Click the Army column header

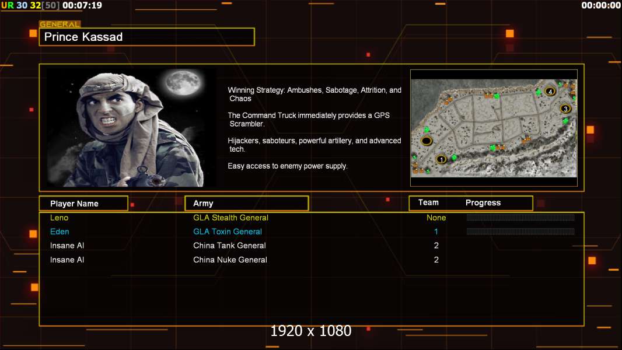[247, 204]
